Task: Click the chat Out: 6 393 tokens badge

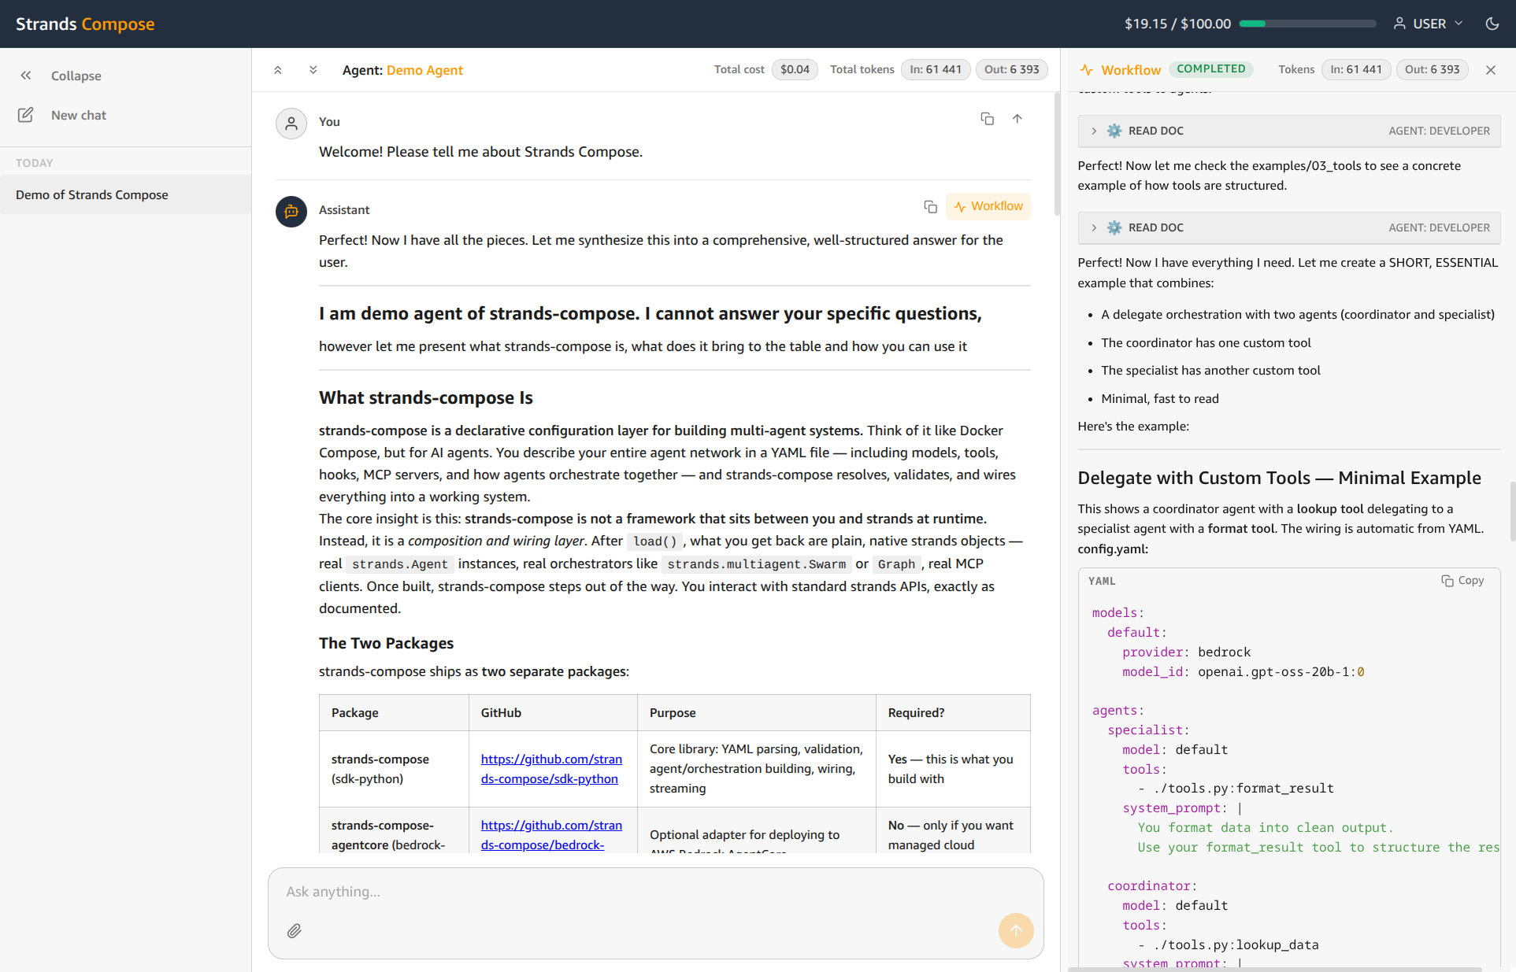Action: [x=1011, y=69]
